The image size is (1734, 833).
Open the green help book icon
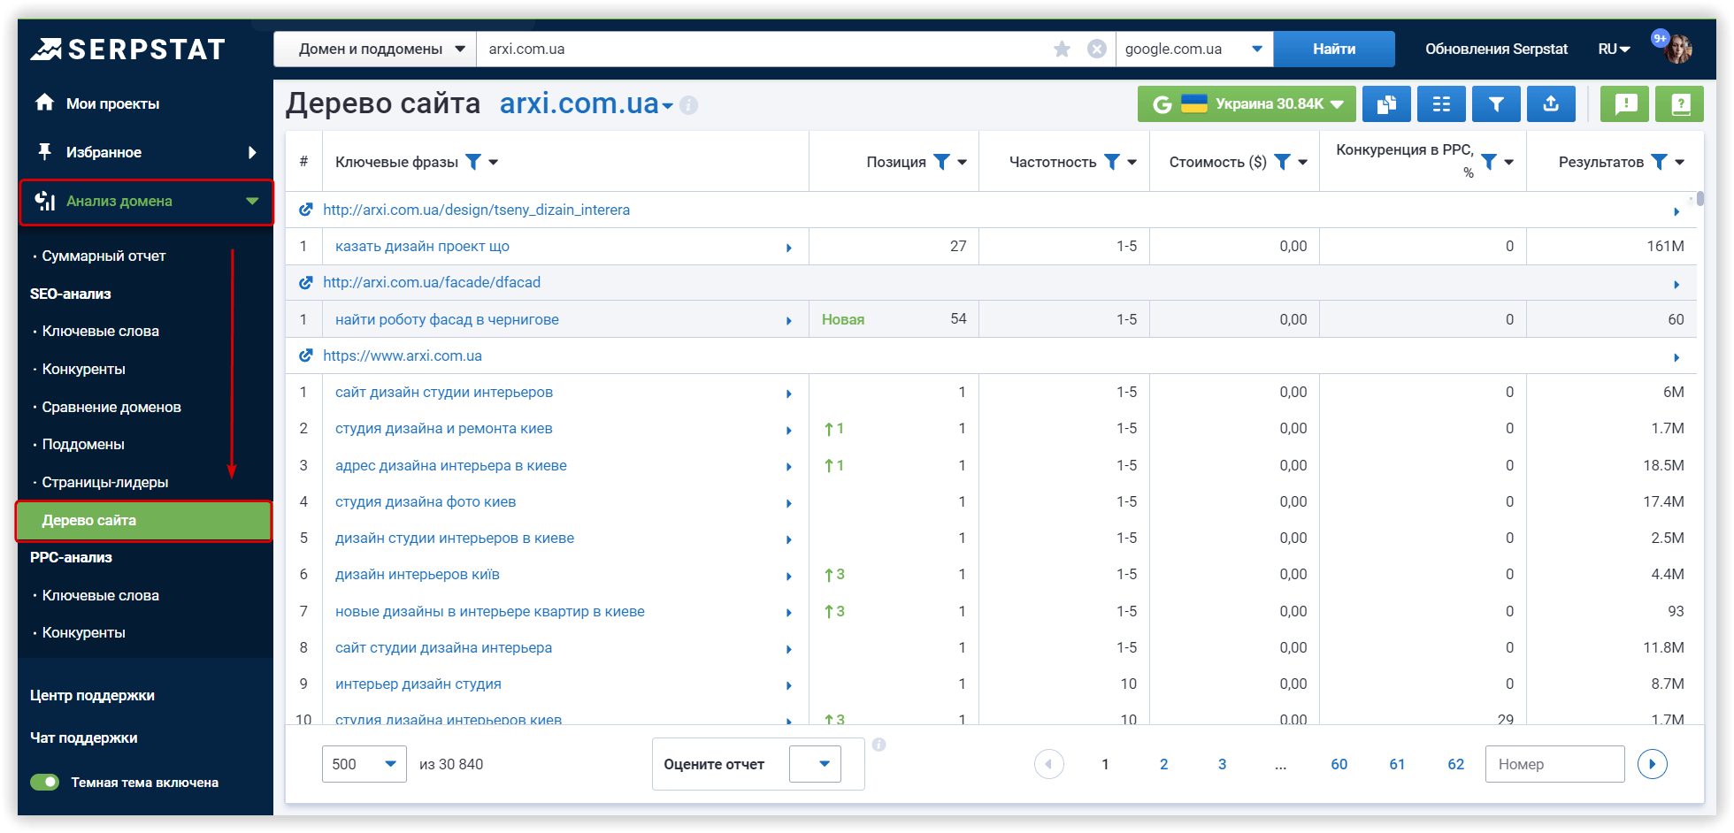(1680, 104)
